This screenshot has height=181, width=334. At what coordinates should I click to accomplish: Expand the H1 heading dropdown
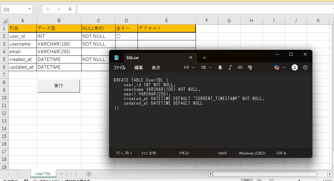(x=189, y=67)
